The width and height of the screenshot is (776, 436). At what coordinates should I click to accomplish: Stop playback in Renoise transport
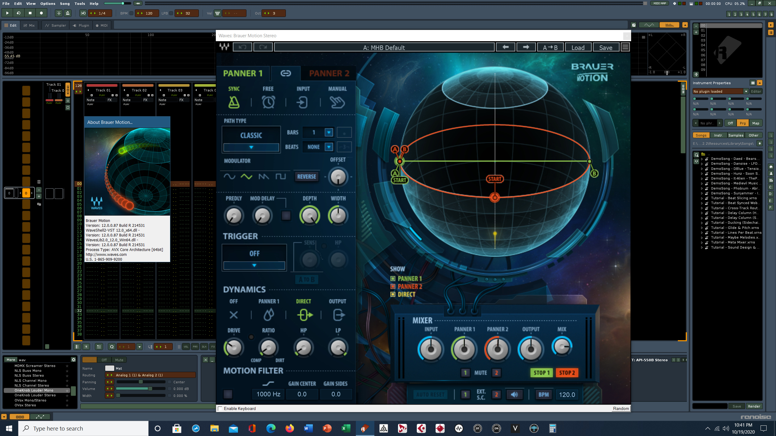point(30,13)
